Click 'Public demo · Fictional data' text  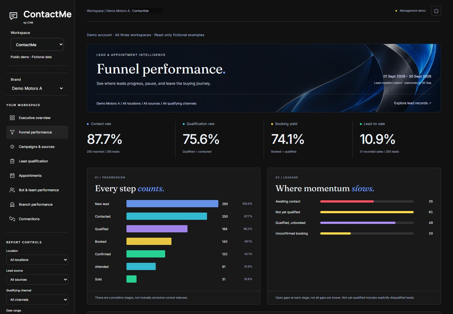pyautogui.click(x=31, y=57)
